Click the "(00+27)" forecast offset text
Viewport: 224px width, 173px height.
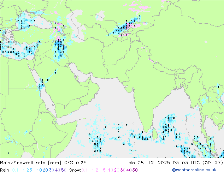point(213,163)
